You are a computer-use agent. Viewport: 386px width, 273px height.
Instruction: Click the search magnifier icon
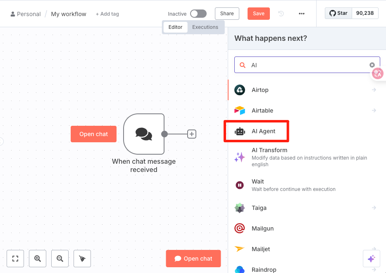click(x=243, y=65)
